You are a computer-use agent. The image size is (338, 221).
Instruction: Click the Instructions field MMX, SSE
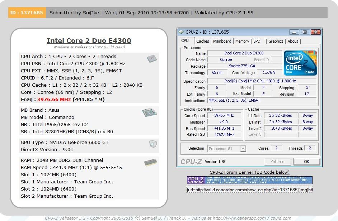coord(262,101)
